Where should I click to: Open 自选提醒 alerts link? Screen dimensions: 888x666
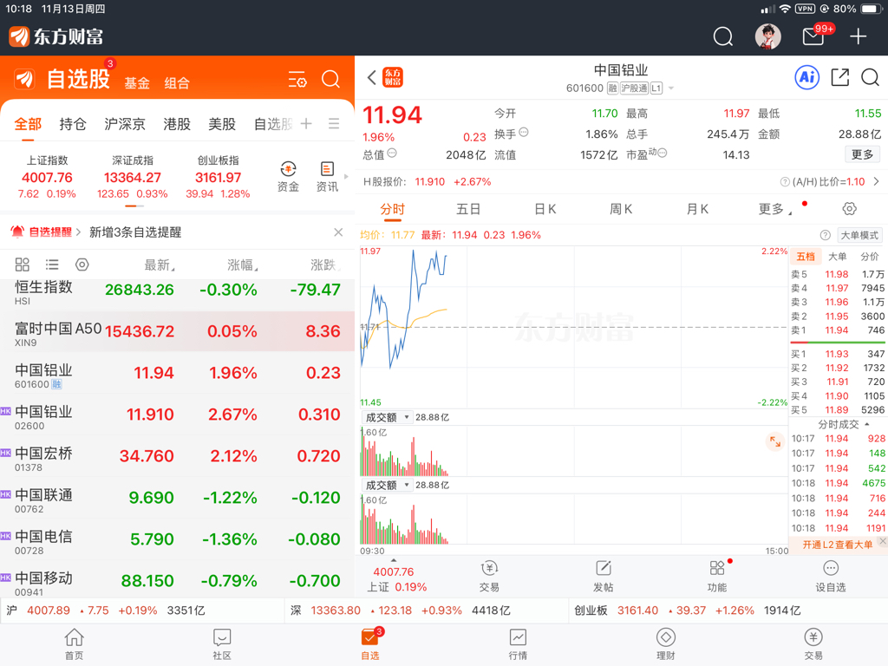point(45,232)
